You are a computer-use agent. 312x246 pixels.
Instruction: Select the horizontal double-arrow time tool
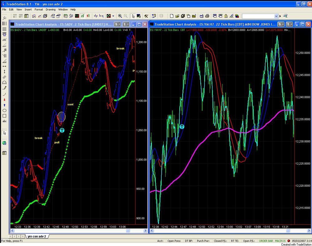[4, 66]
